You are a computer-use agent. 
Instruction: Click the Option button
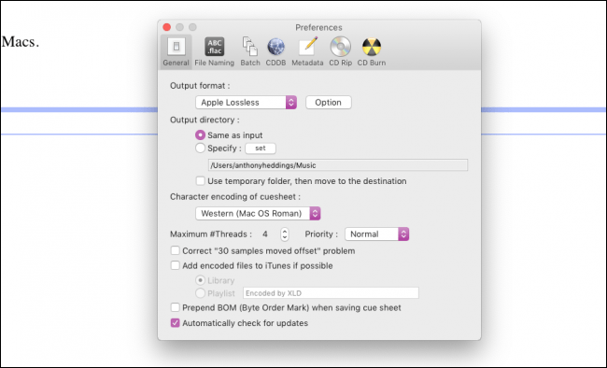coord(329,102)
